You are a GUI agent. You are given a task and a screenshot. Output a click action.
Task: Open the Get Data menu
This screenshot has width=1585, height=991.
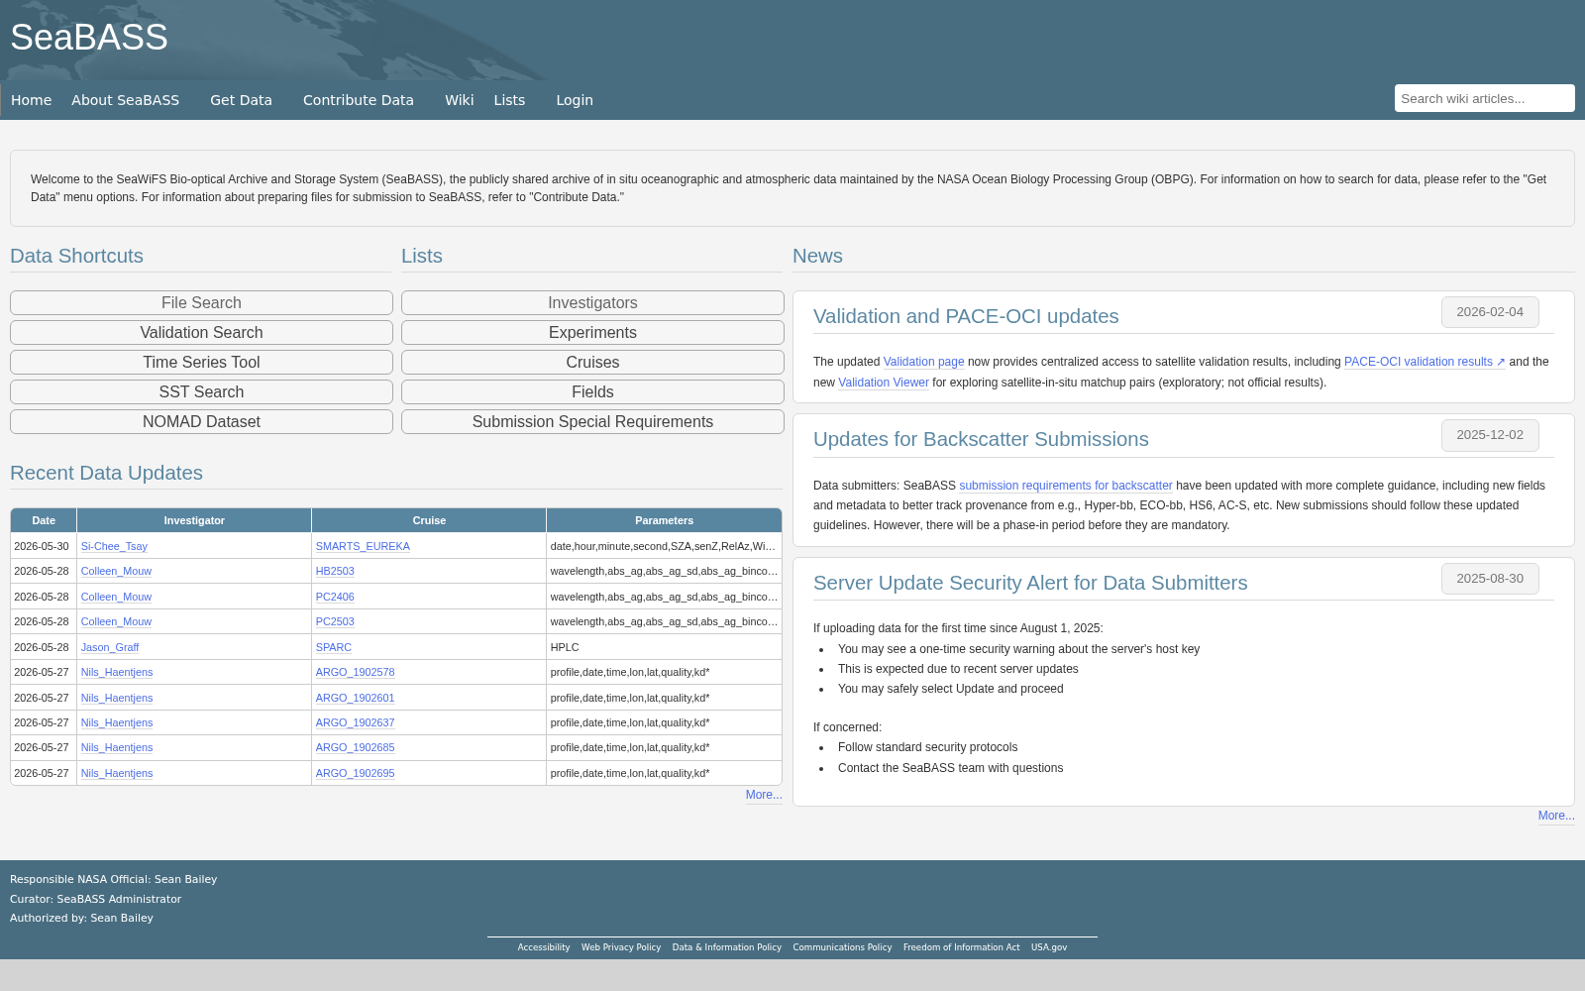pyautogui.click(x=241, y=100)
